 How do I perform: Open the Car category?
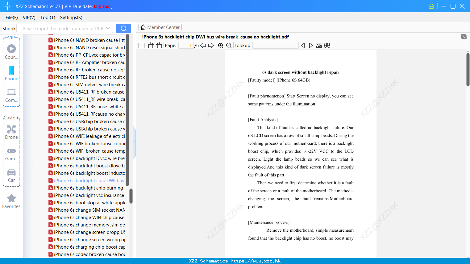click(11, 175)
